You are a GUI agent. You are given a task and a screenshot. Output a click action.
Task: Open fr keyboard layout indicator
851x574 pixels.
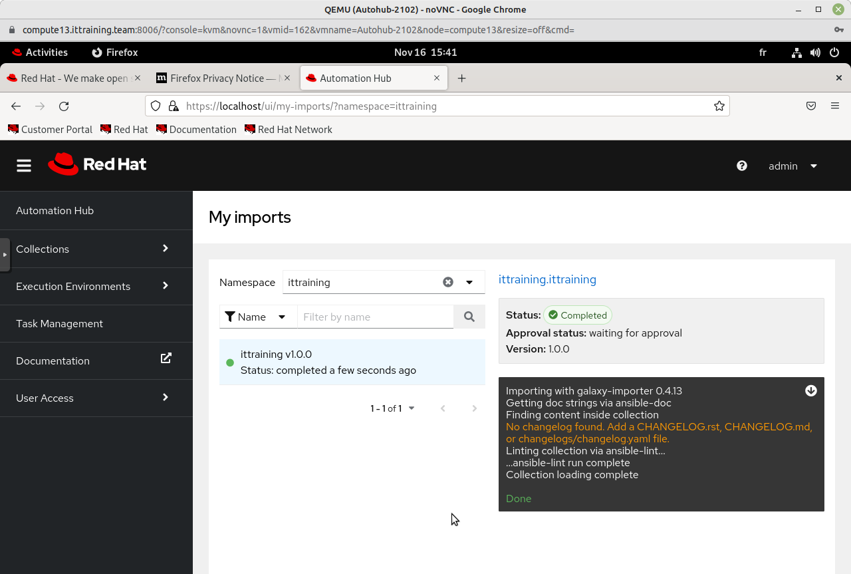tap(763, 53)
